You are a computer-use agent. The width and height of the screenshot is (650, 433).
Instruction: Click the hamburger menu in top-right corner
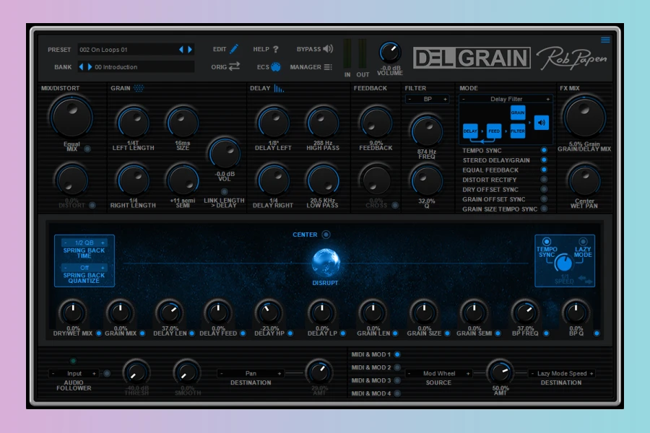605,40
